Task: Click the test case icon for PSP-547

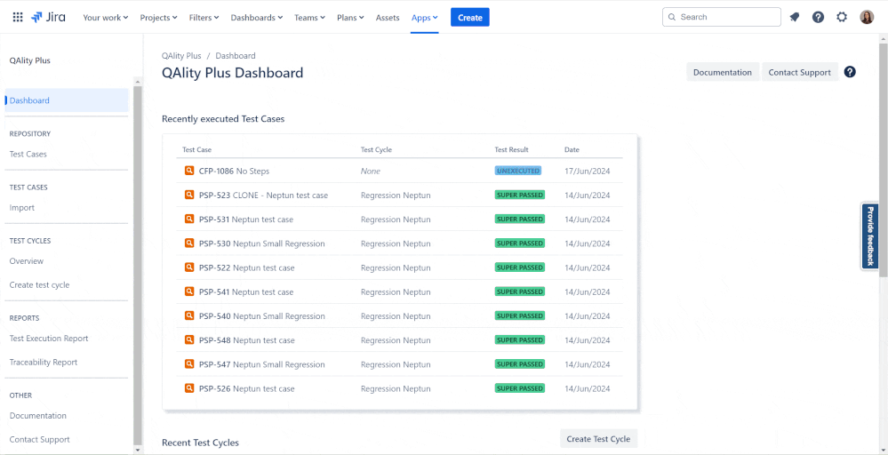Action: [189, 363]
